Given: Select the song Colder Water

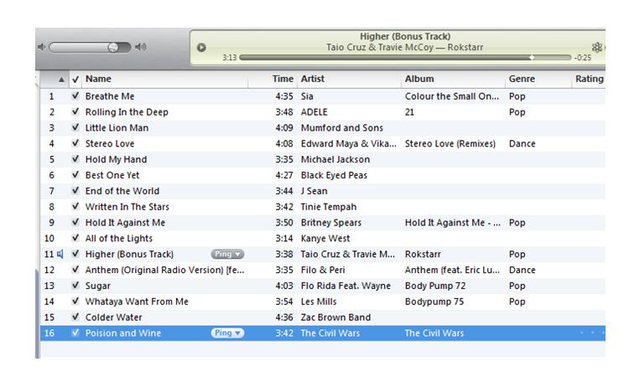Looking at the screenshot, I should click(113, 318).
